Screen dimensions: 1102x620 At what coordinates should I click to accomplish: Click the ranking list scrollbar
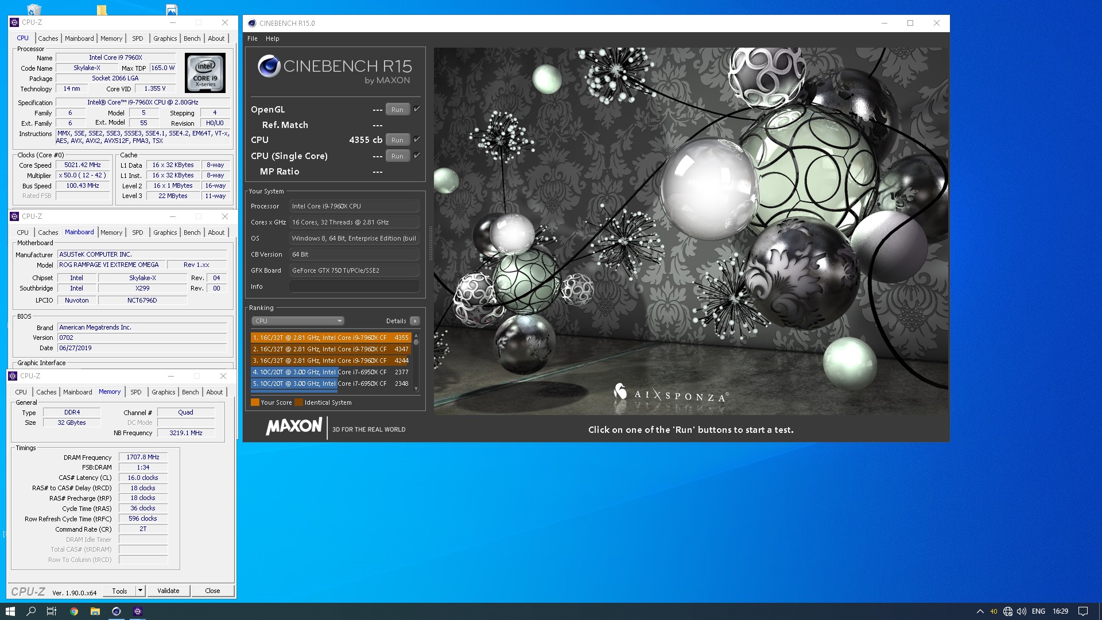pos(416,362)
